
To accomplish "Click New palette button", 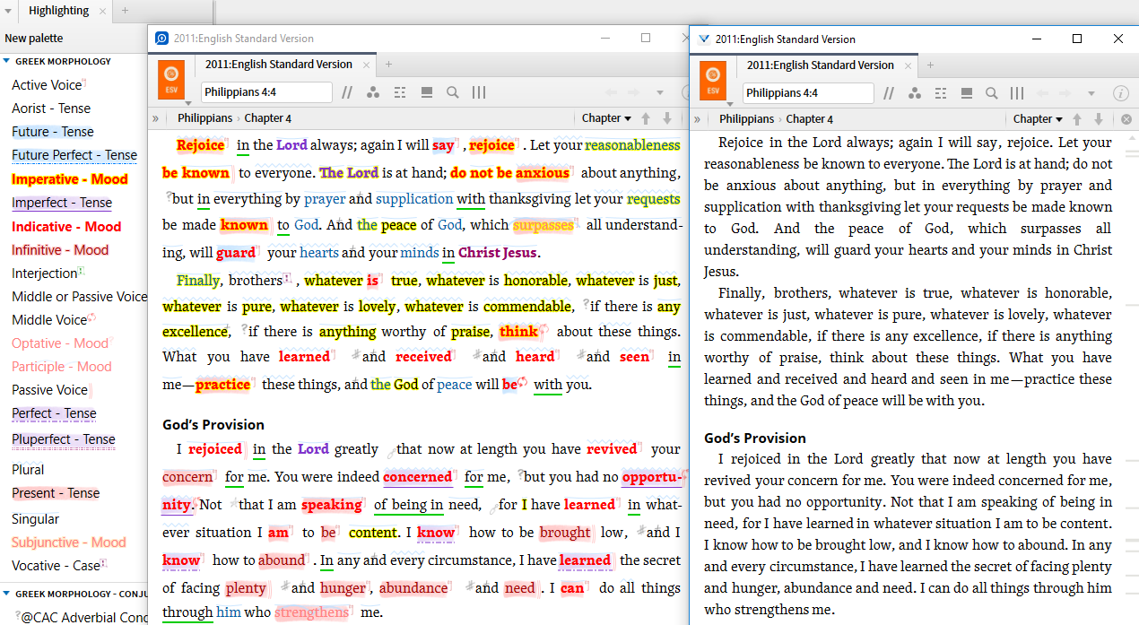I will point(34,38).
